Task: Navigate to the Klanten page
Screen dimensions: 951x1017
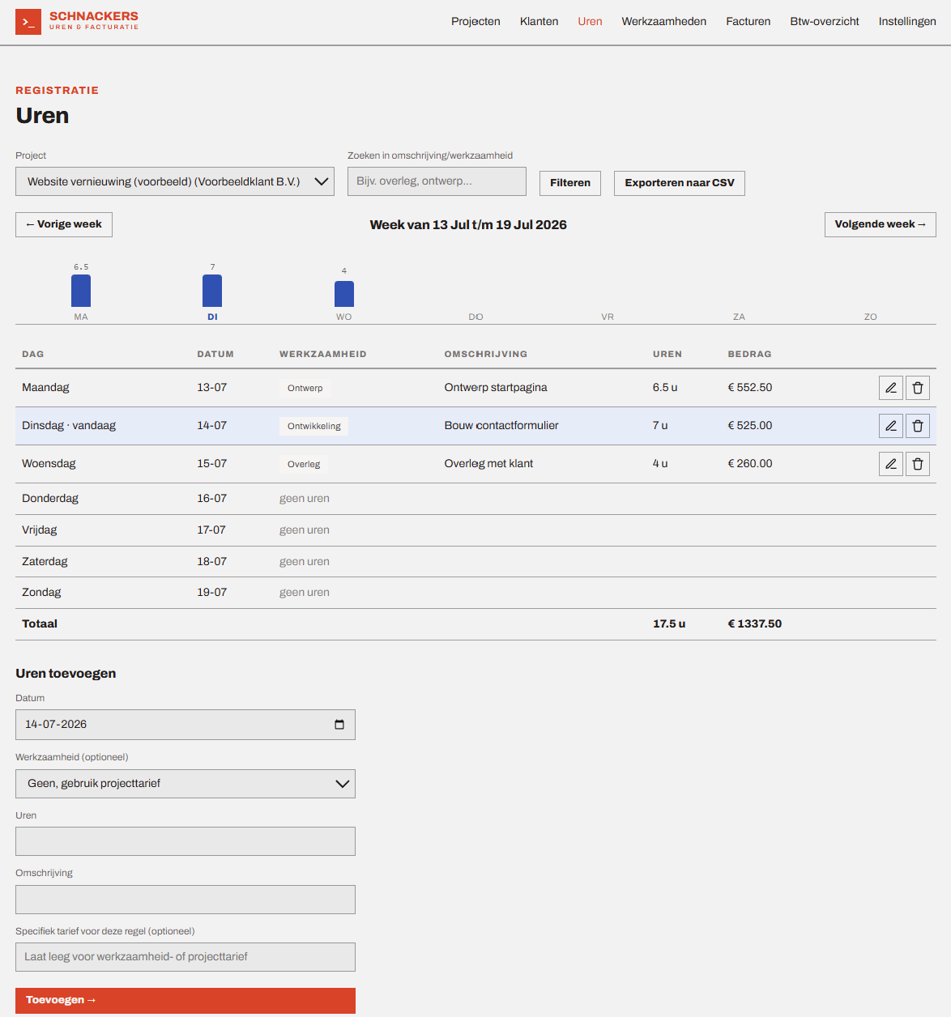Action: (539, 22)
